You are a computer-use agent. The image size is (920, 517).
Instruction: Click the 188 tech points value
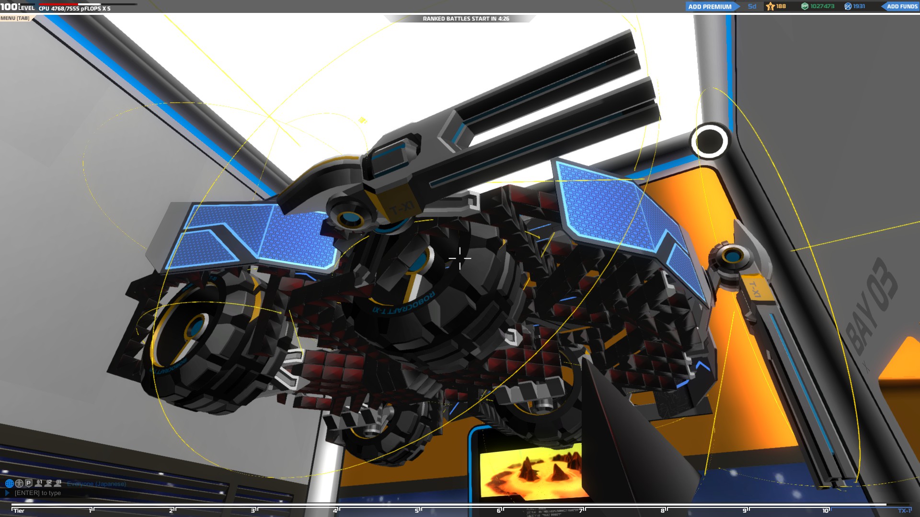[x=781, y=6]
